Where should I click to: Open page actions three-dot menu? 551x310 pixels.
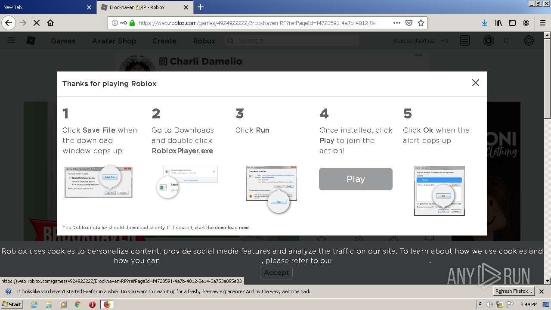(397, 23)
